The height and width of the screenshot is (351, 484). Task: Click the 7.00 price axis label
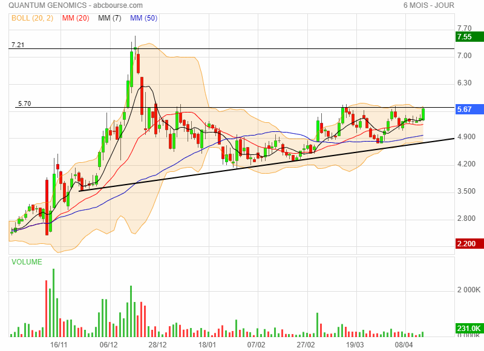point(464,56)
